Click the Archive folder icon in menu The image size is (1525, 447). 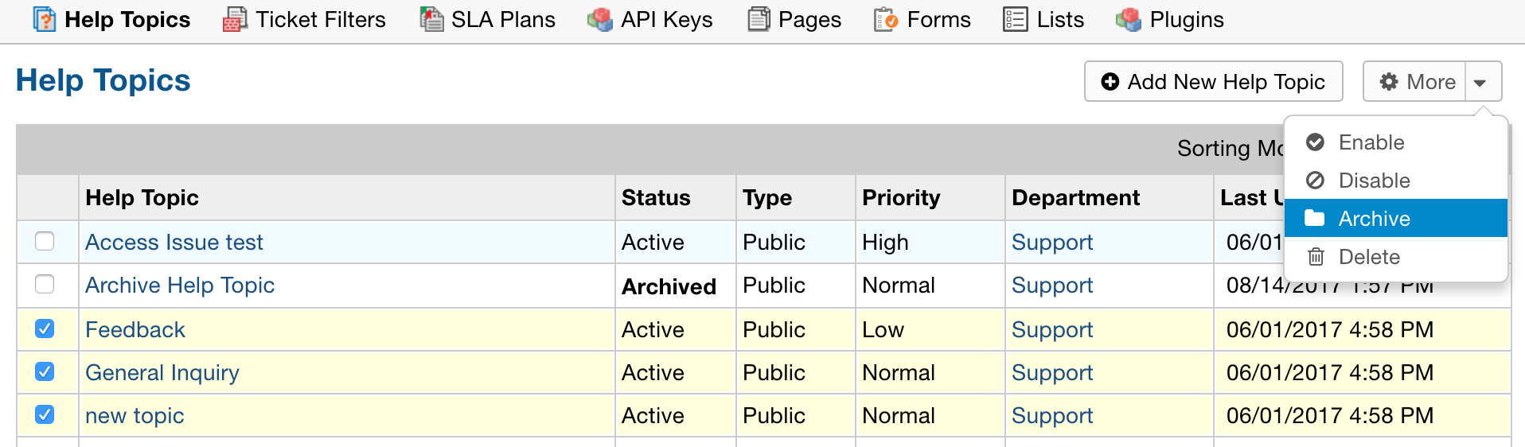(x=1315, y=218)
